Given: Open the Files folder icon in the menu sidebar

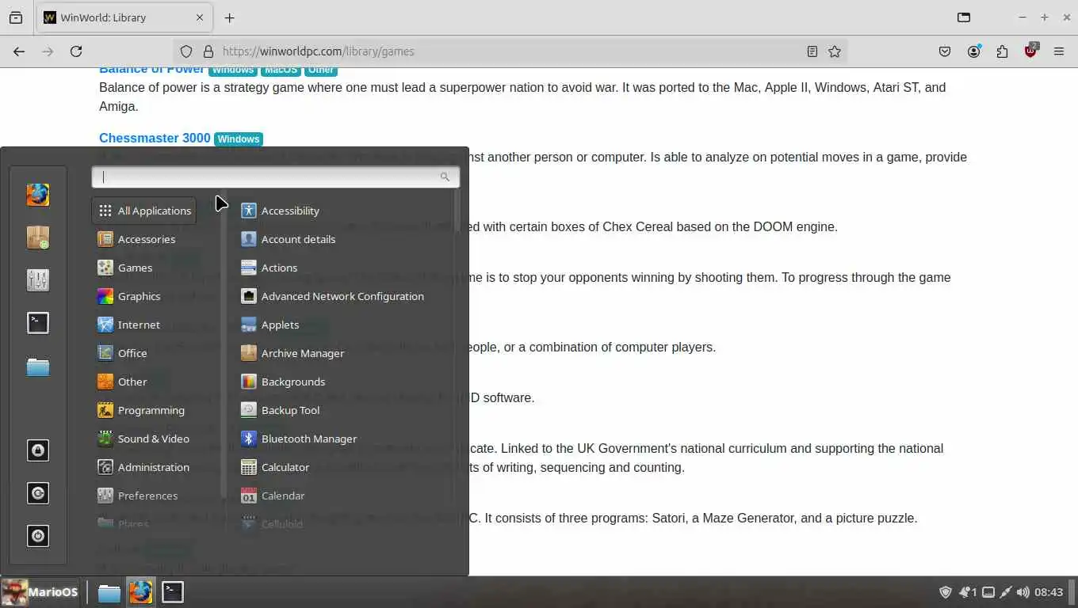Looking at the screenshot, I should pos(38,366).
